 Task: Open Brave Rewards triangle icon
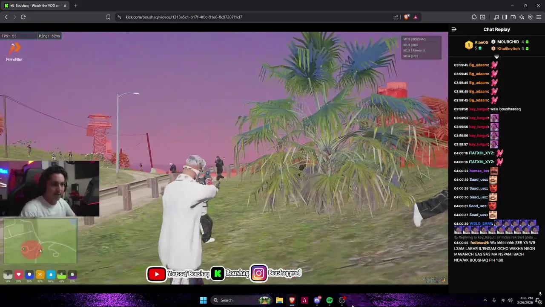(x=416, y=17)
